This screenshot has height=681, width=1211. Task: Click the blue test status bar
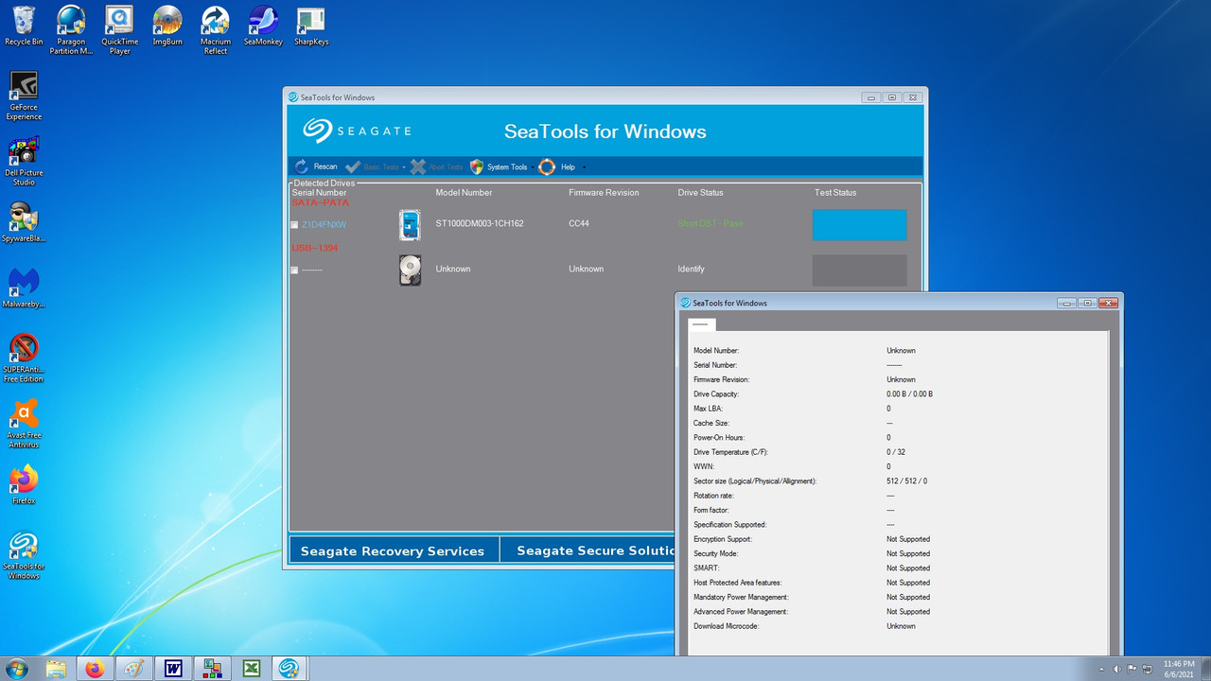[x=859, y=225]
